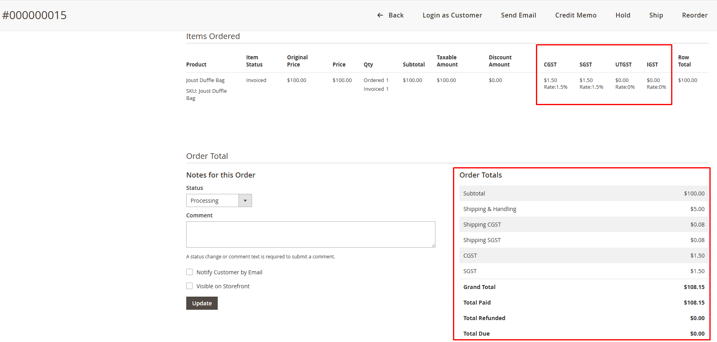Image resolution: width=717 pixels, height=342 pixels.
Task: Click the Row Total value $100.00
Action: click(687, 80)
